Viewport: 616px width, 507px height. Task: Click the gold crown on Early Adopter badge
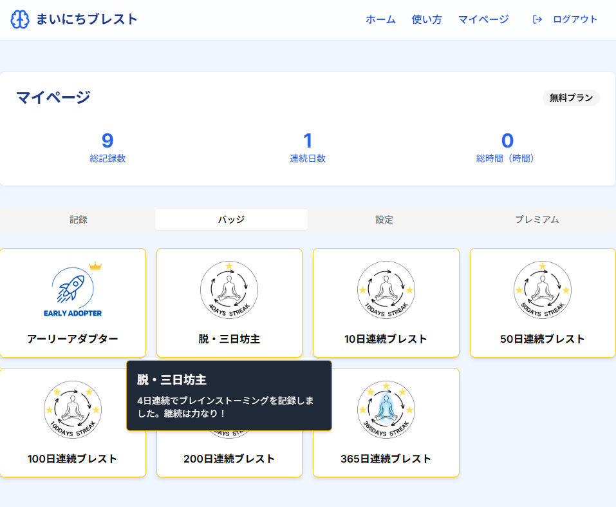coord(95,265)
